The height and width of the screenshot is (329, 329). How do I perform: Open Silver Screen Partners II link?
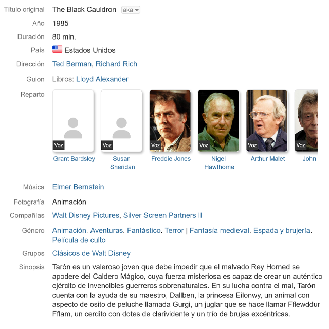(x=162, y=215)
